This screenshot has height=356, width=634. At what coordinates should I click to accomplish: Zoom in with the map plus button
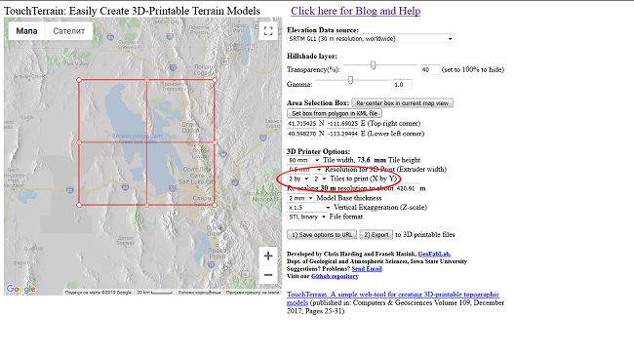(x=268, y=257)
